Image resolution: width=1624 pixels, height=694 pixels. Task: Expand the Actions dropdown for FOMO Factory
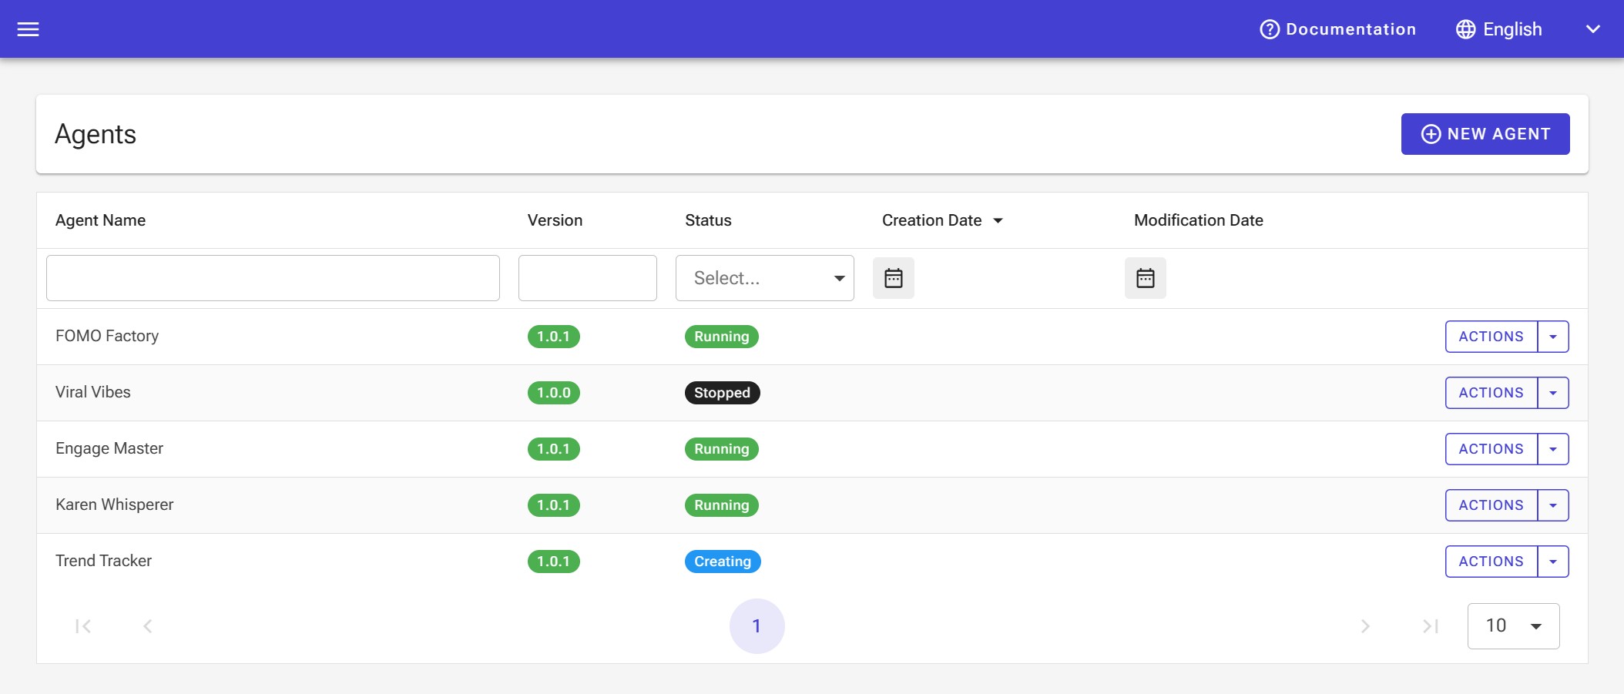[1555, 337]
